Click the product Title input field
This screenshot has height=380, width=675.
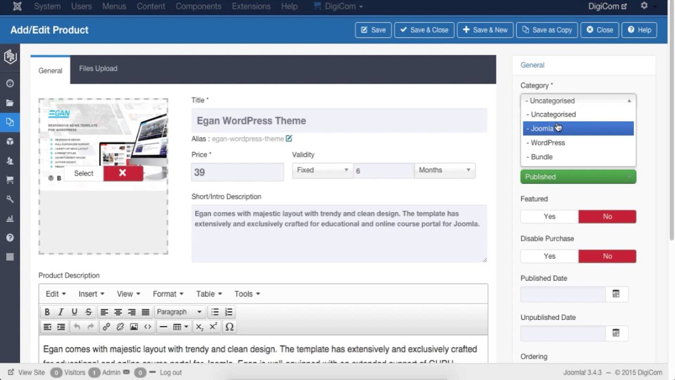point(339,121)
